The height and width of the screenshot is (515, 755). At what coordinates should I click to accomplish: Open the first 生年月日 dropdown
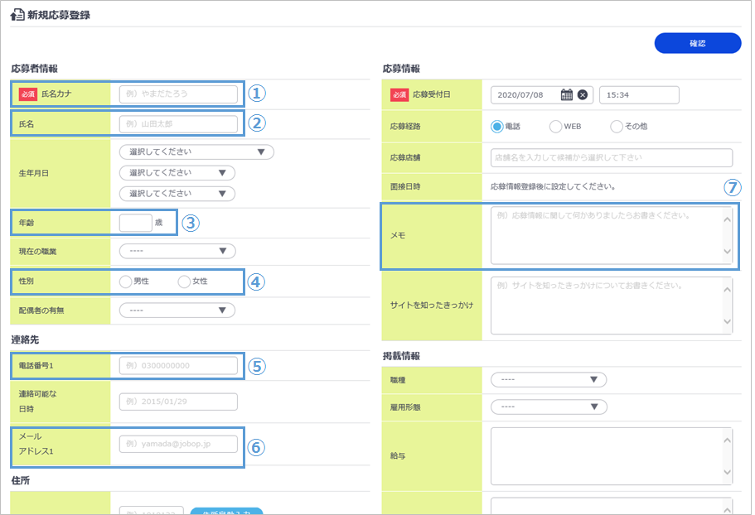196,152
